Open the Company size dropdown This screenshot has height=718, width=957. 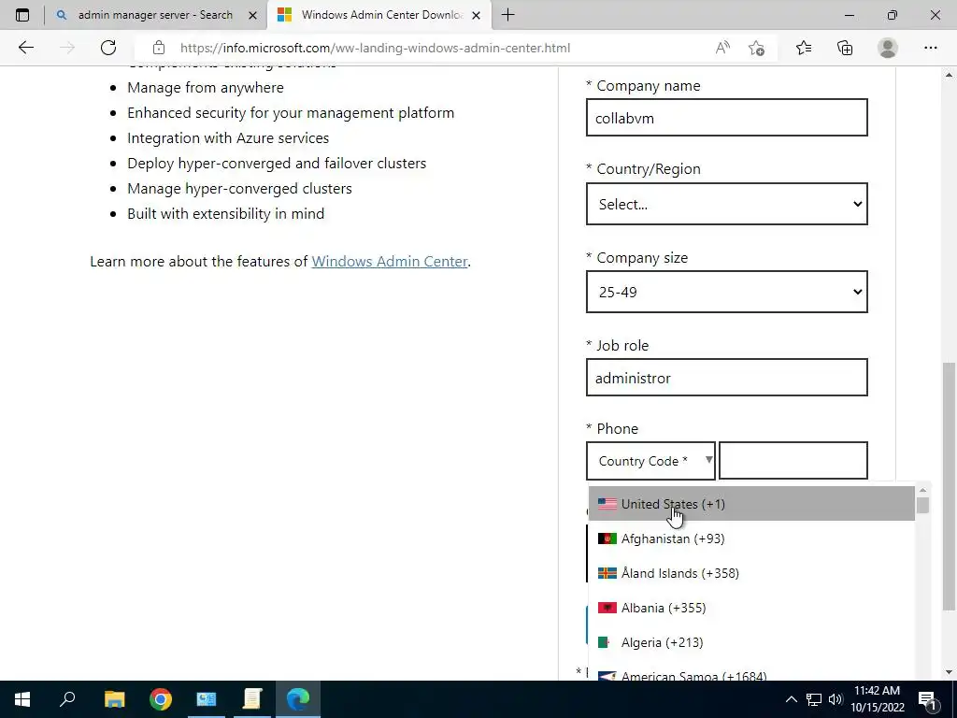tap(726, 292)
